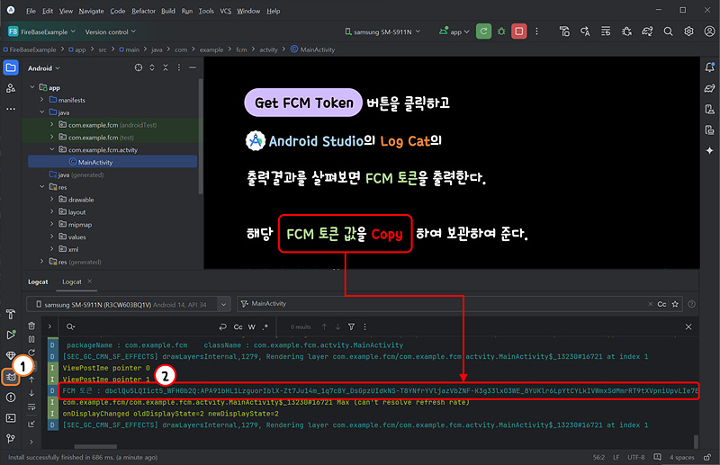Screen dimensions: 720x465
Task: Open the Terminal tool window icon
Action: pos(11,417)
